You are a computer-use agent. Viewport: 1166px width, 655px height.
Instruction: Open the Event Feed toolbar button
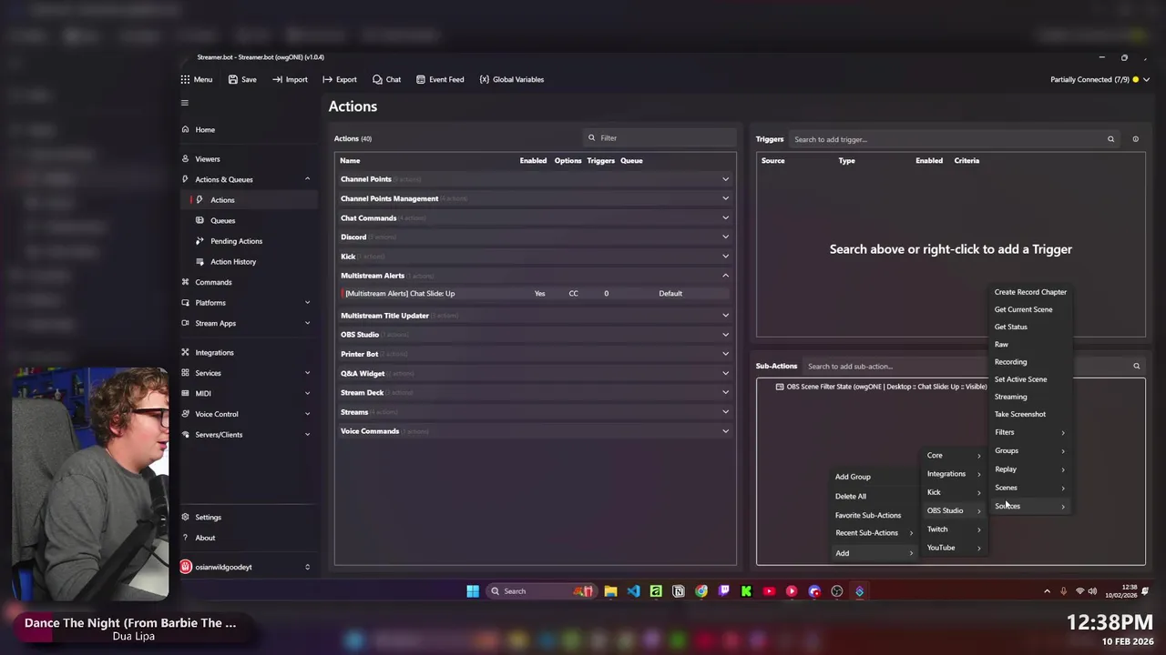pos(440,79)
